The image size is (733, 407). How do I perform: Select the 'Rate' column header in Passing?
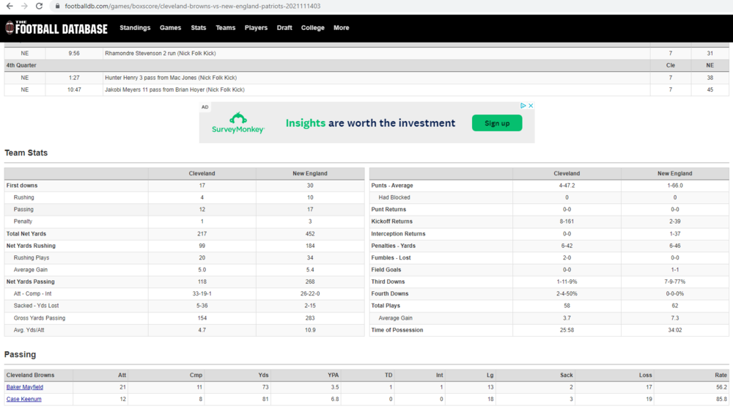click(x=721, y=375)
